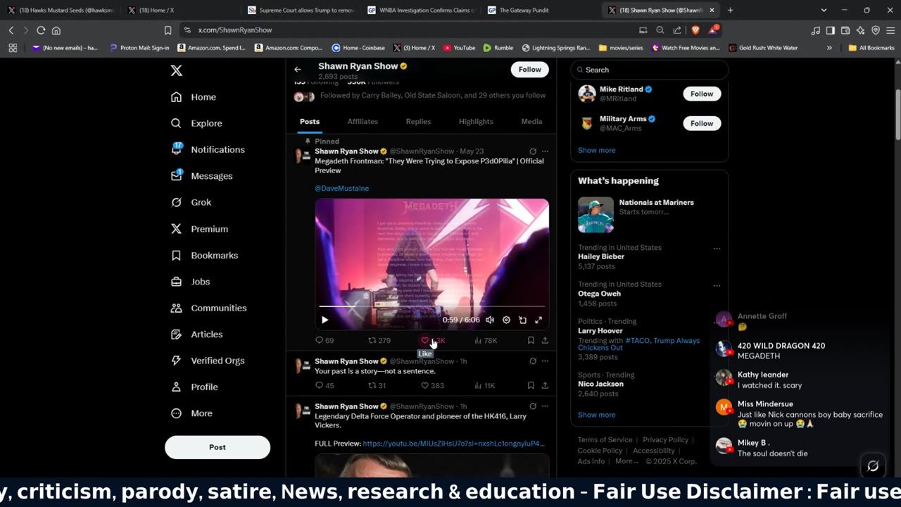Open Explore in the X sidebar
The image size is (901, 507).
(x=196, y=123)
